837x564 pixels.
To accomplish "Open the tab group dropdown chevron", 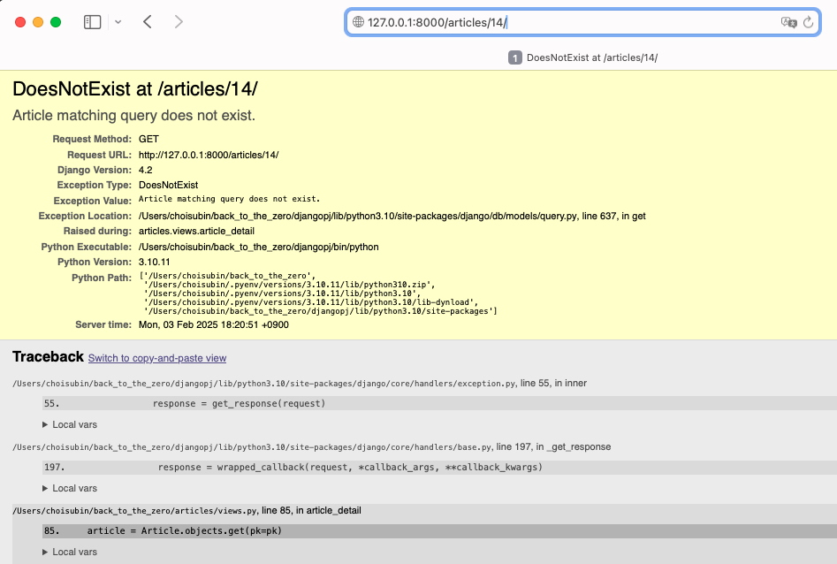I will [x=118, y=22].
